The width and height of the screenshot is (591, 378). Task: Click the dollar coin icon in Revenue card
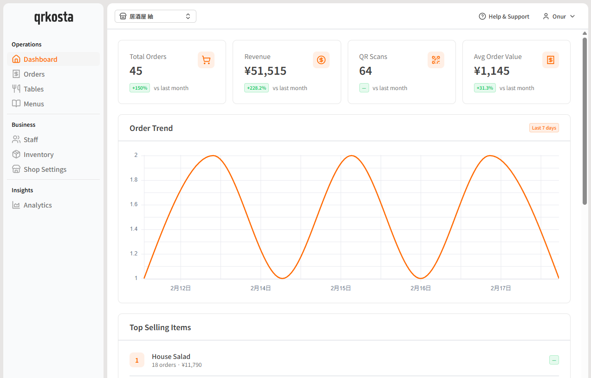[x=321, y=60]
